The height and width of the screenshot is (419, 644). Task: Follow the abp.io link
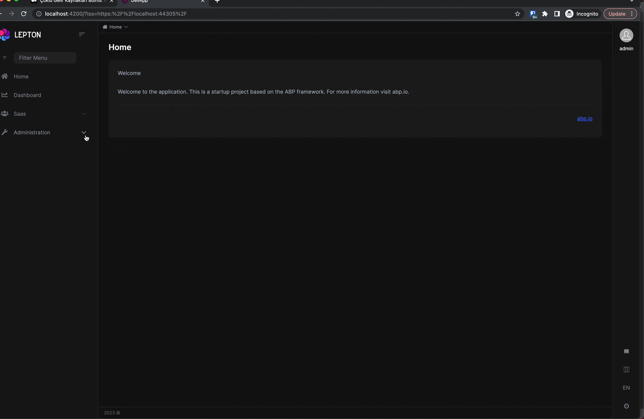[x=585, y=118]
